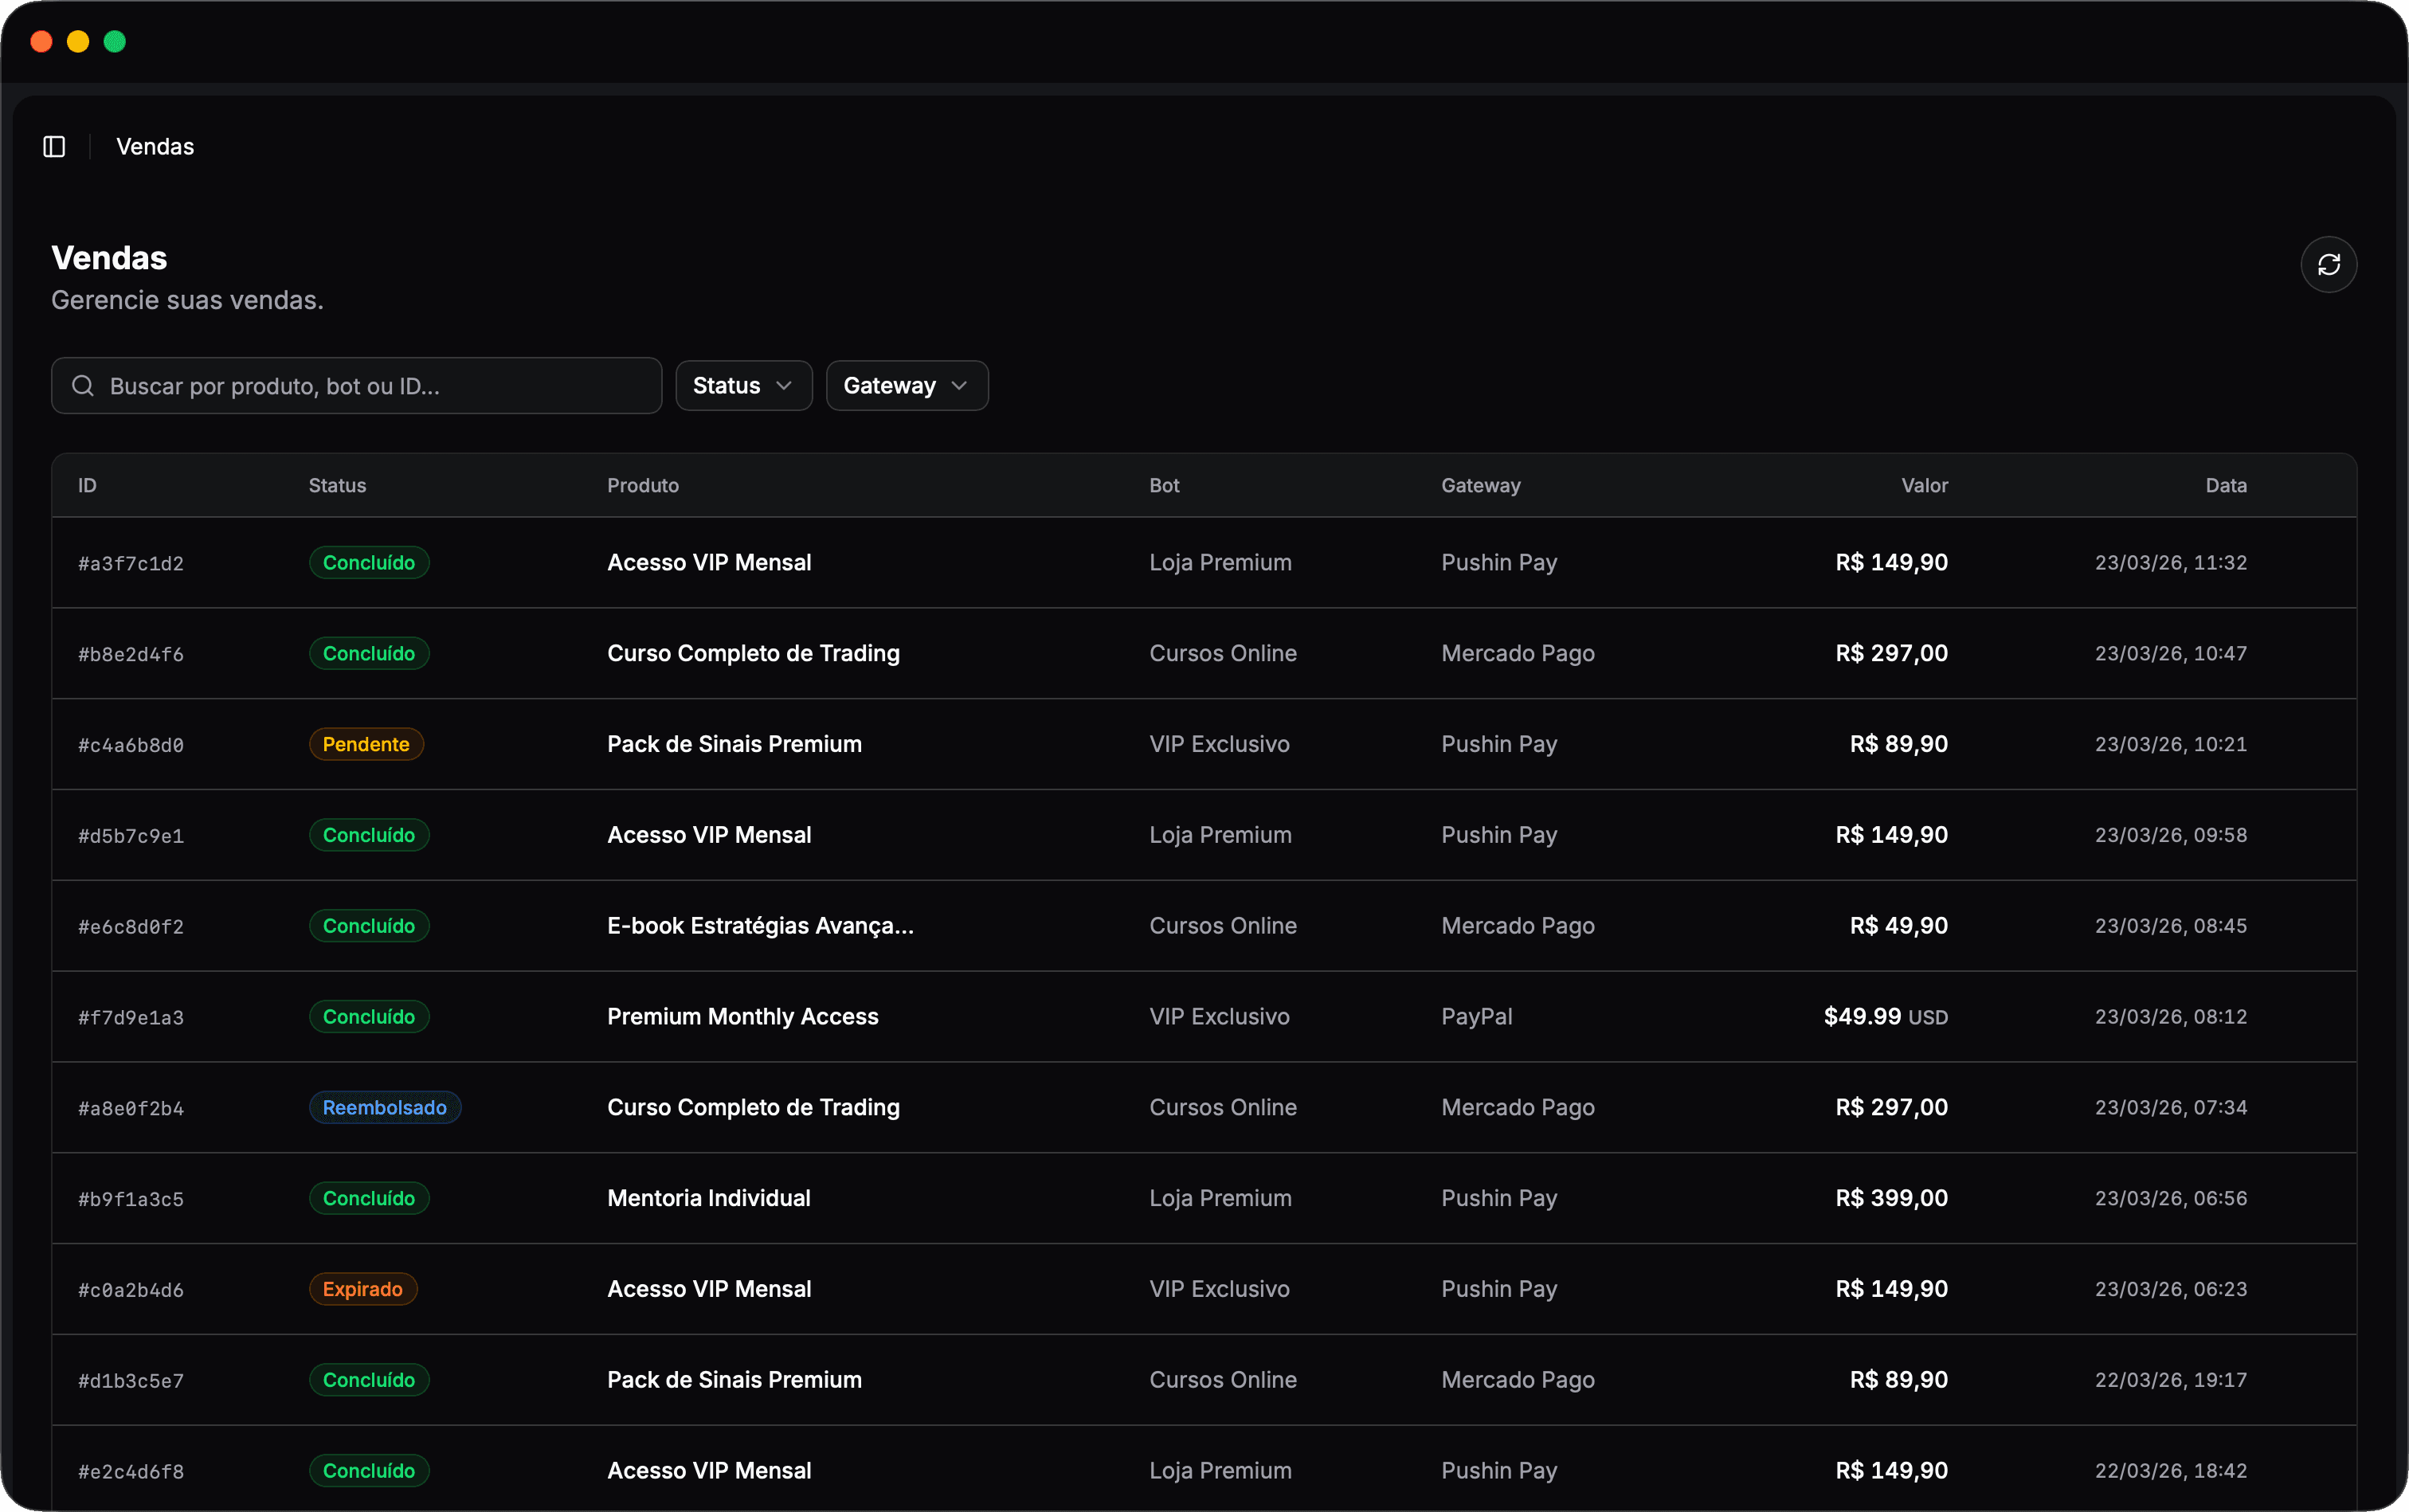
Task: Click the refresh sales icon button
Action: tap(2328, 265)
